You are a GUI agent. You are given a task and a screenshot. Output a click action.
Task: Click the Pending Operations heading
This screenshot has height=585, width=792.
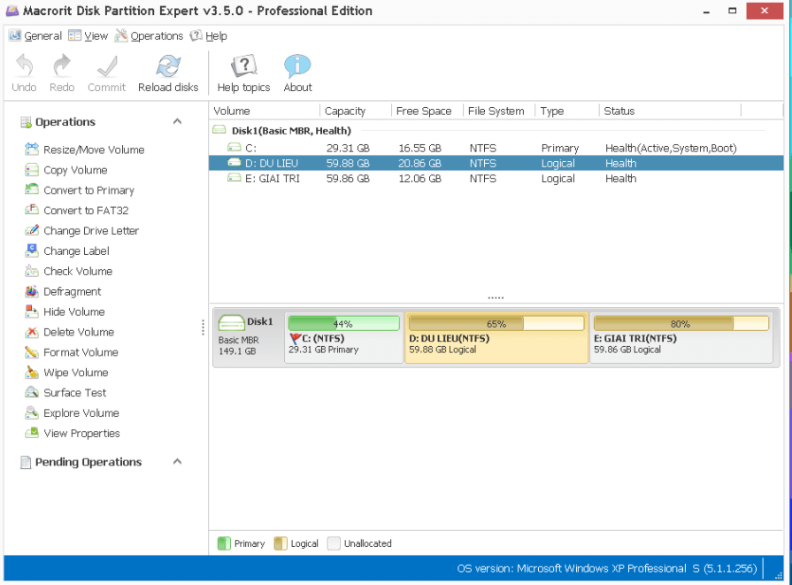pyautogui.click(x=88, y=462)
